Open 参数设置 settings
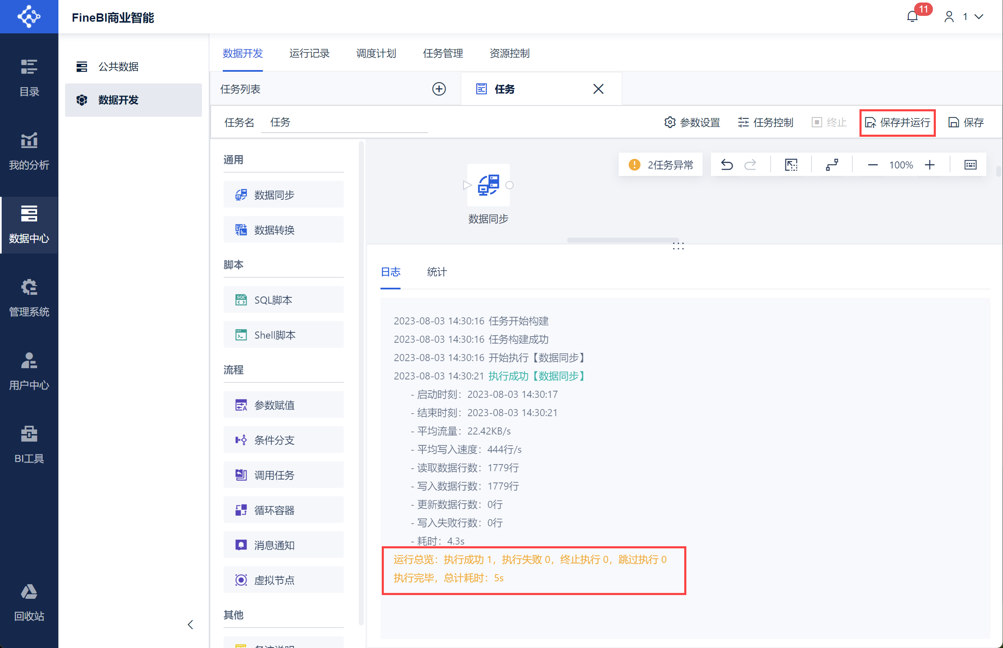 pyautogui.click(x=692, y=123)
